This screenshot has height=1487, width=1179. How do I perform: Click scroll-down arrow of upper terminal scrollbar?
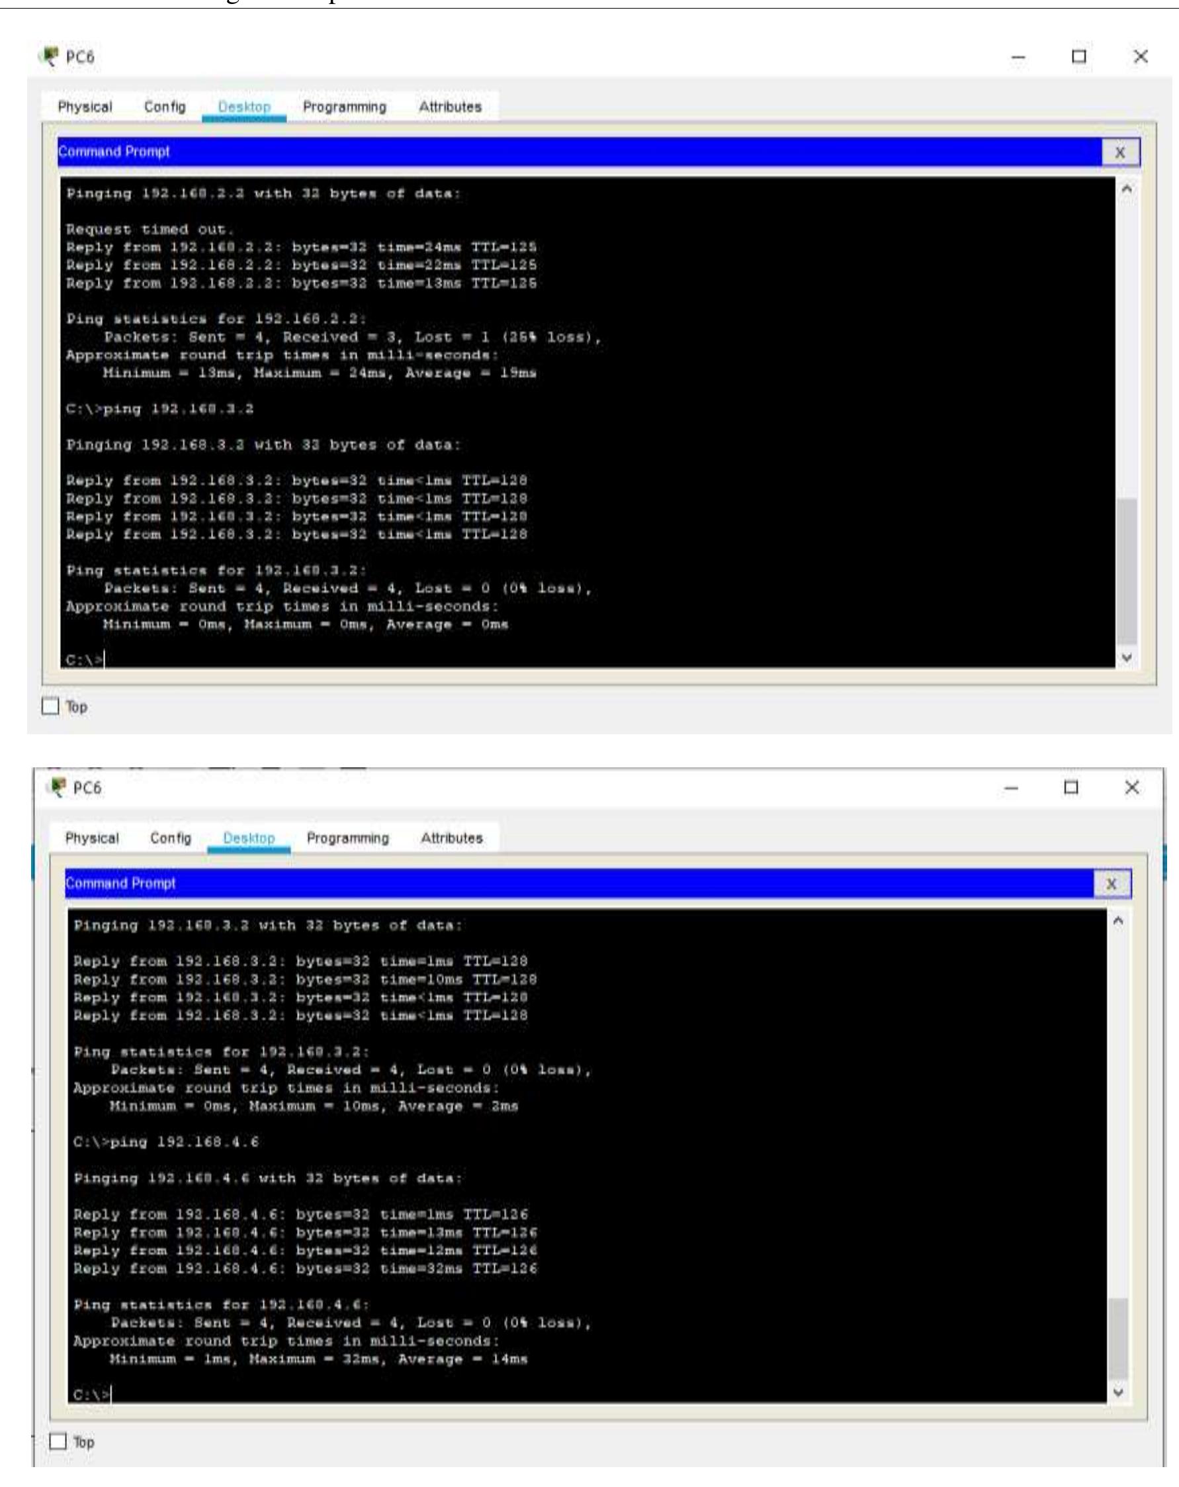1127,657
